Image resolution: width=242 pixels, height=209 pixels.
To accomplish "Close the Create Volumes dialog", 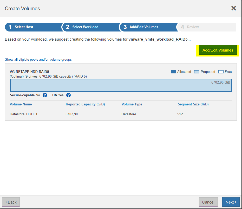I will (x=233, y=8).
